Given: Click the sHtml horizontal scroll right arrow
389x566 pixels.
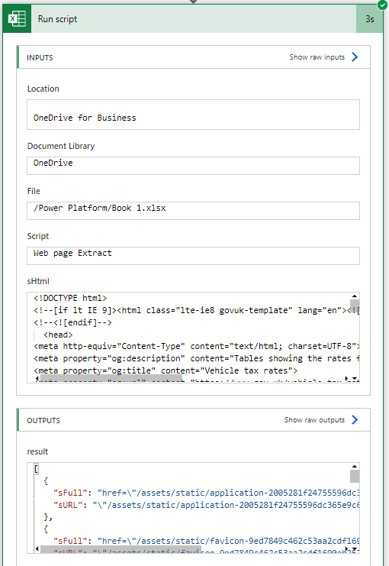Looking at the screenshot, I should (x=347, y=378).
